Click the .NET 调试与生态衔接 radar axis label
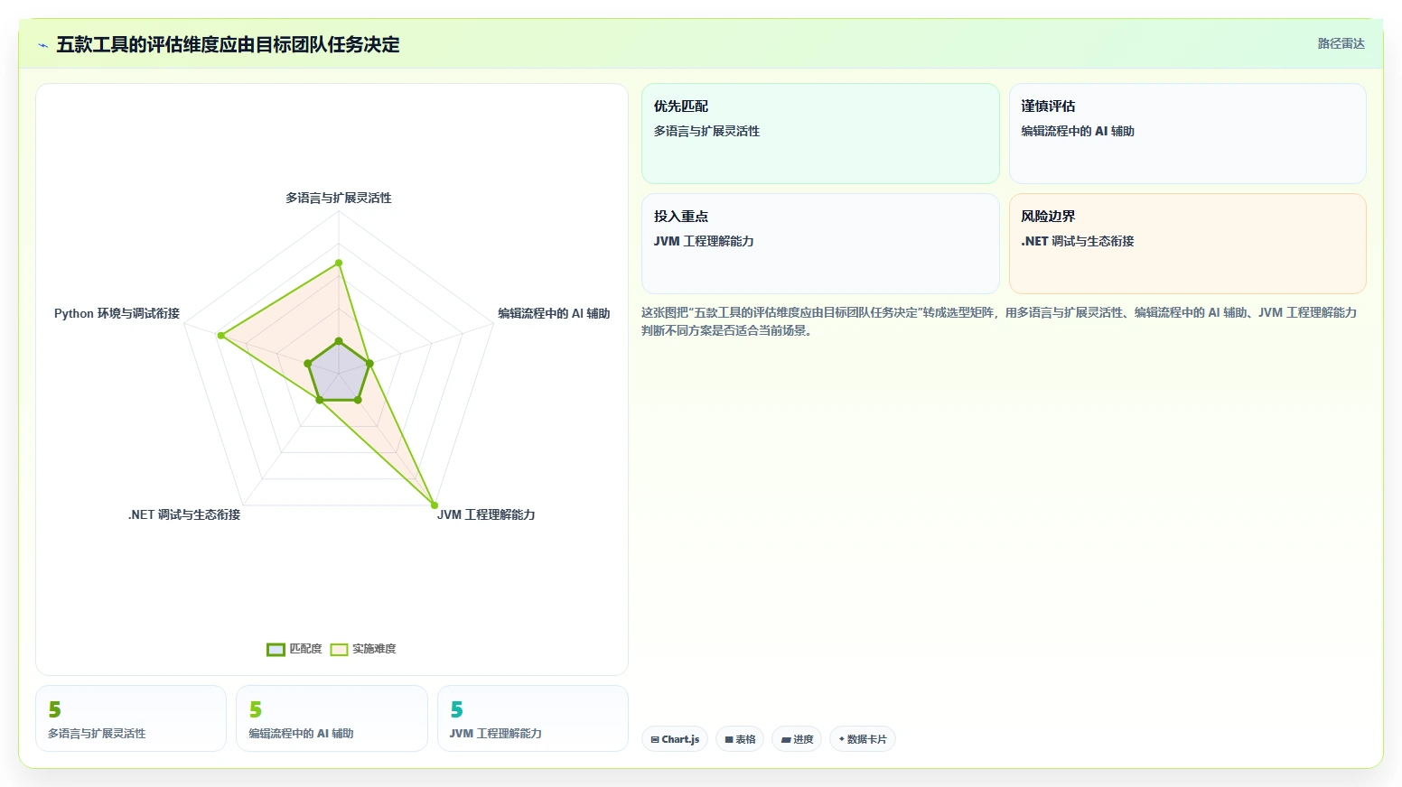 184,514
